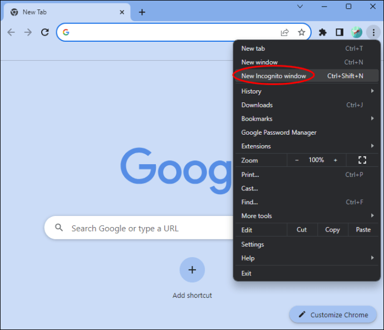This screenshot has width=384, height=330.
Task: Click the Google icon in address bar
Action: pos(66,32)
